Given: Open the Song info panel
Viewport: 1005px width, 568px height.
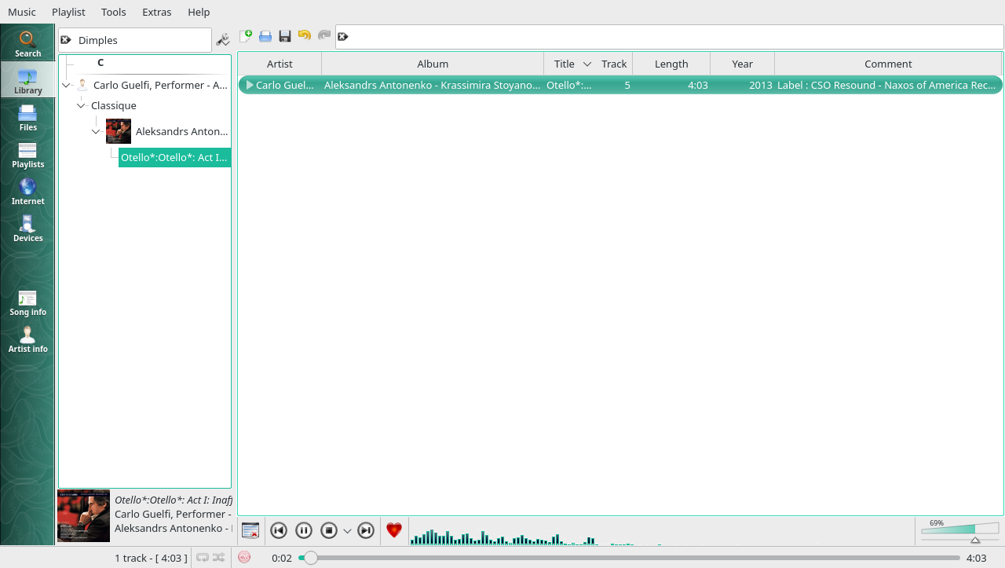Looking at the screenshot, I should coord(27,302).
